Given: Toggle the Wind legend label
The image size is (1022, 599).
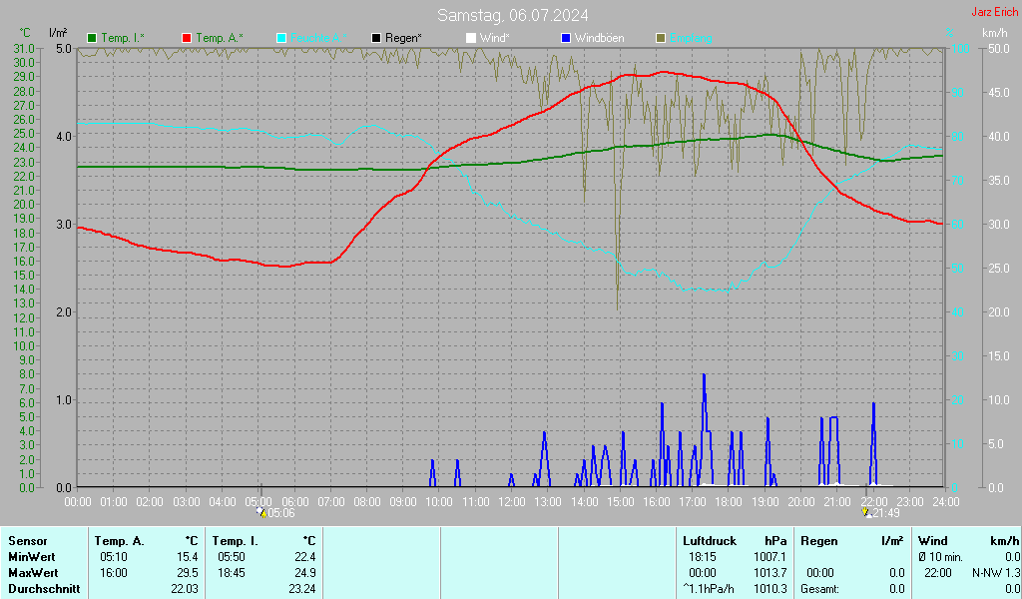Looking at the screenshot, I should click(494, 38).
